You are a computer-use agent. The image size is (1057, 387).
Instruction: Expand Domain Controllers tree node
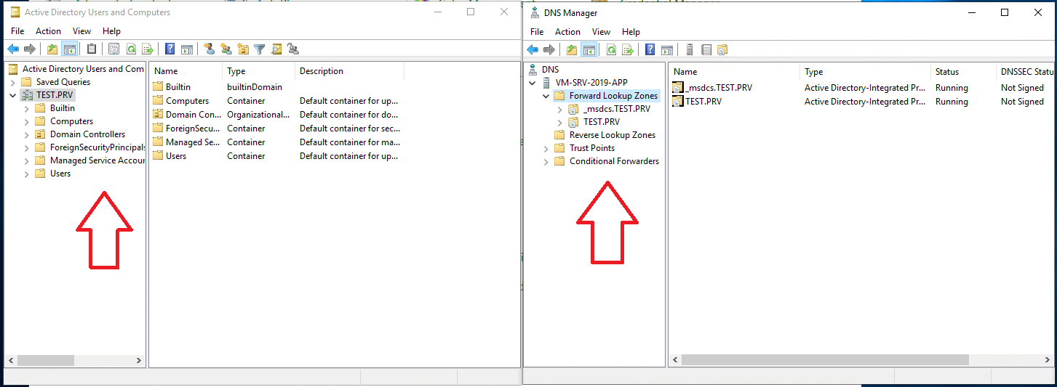[27, 134]
